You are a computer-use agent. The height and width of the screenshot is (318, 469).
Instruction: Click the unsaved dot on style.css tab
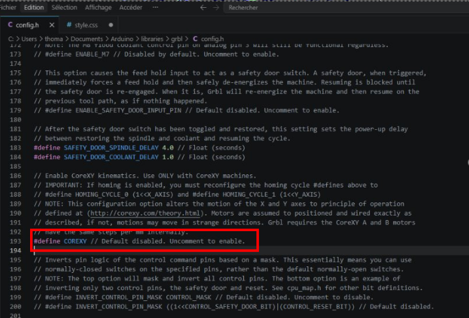click(111, 25)
